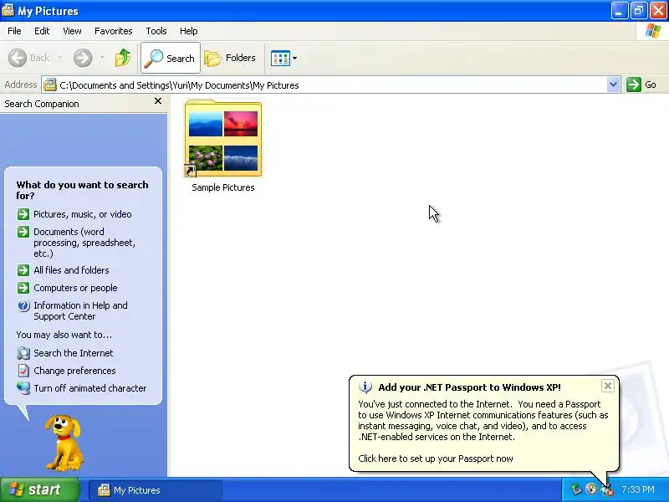Click the Address bar folder icon
Viewport: 669px width, 502px height.
point(50,85)
